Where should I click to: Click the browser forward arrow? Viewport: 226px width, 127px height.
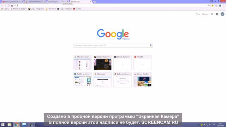click(x=5, y=6)
